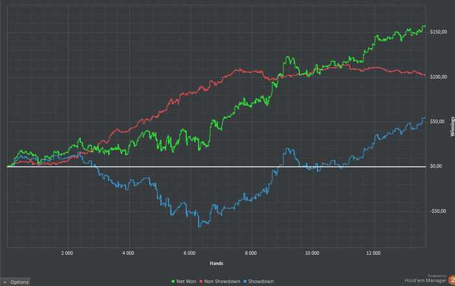
Task: Click the $0,00 axis label
Action: click(x=436, y=166)
